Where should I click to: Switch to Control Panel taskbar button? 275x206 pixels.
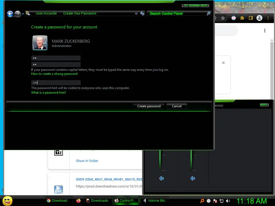[x=126, y=201]
